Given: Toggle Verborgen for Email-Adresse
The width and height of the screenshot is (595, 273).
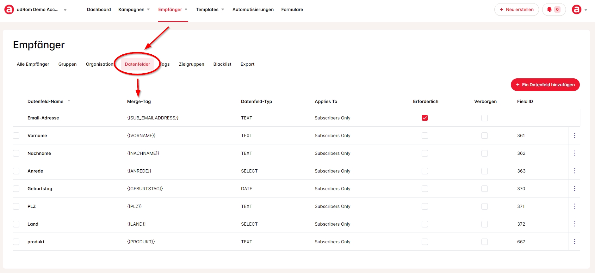Looking at the screenshot, I should click(x=485, y=118).
